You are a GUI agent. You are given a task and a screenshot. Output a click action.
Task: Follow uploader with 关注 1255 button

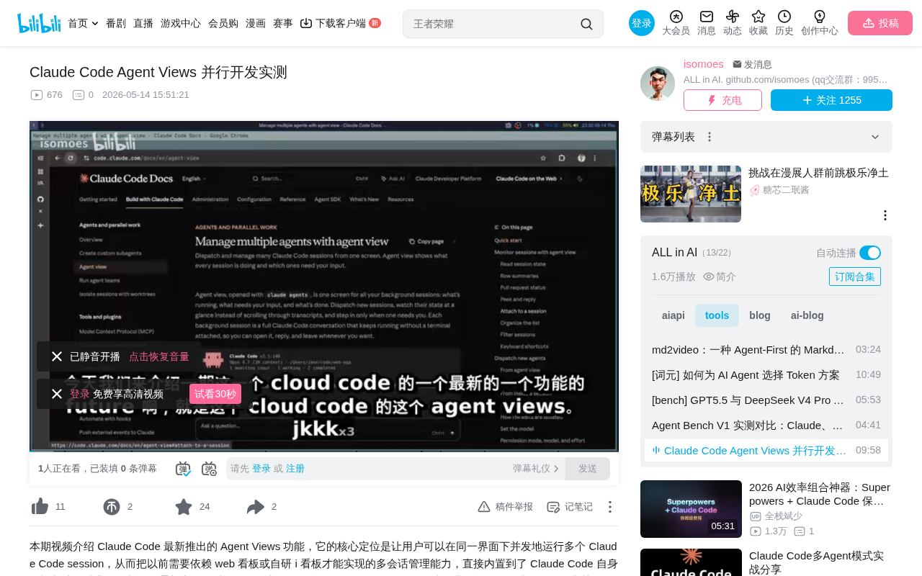click(x=831, y=100)
